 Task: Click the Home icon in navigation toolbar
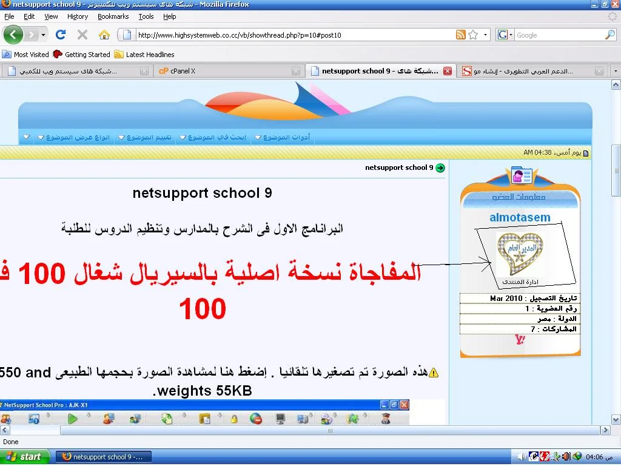[x=104, y=35]
